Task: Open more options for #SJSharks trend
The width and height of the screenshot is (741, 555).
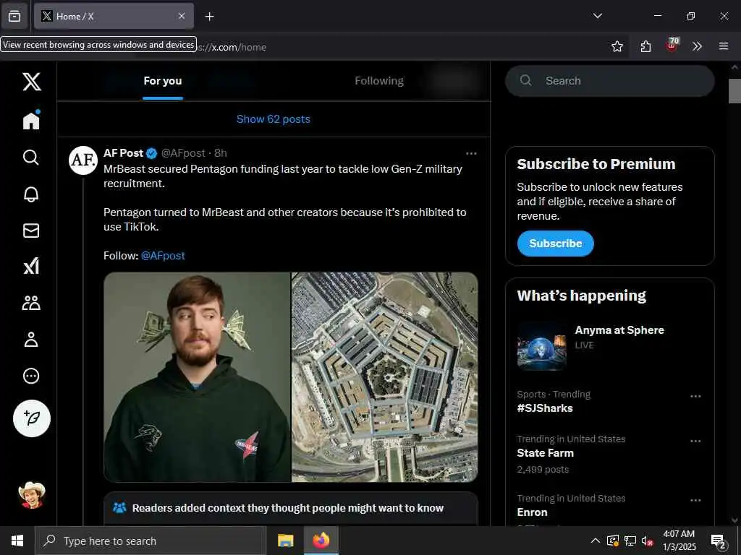Action: (695, 396)
